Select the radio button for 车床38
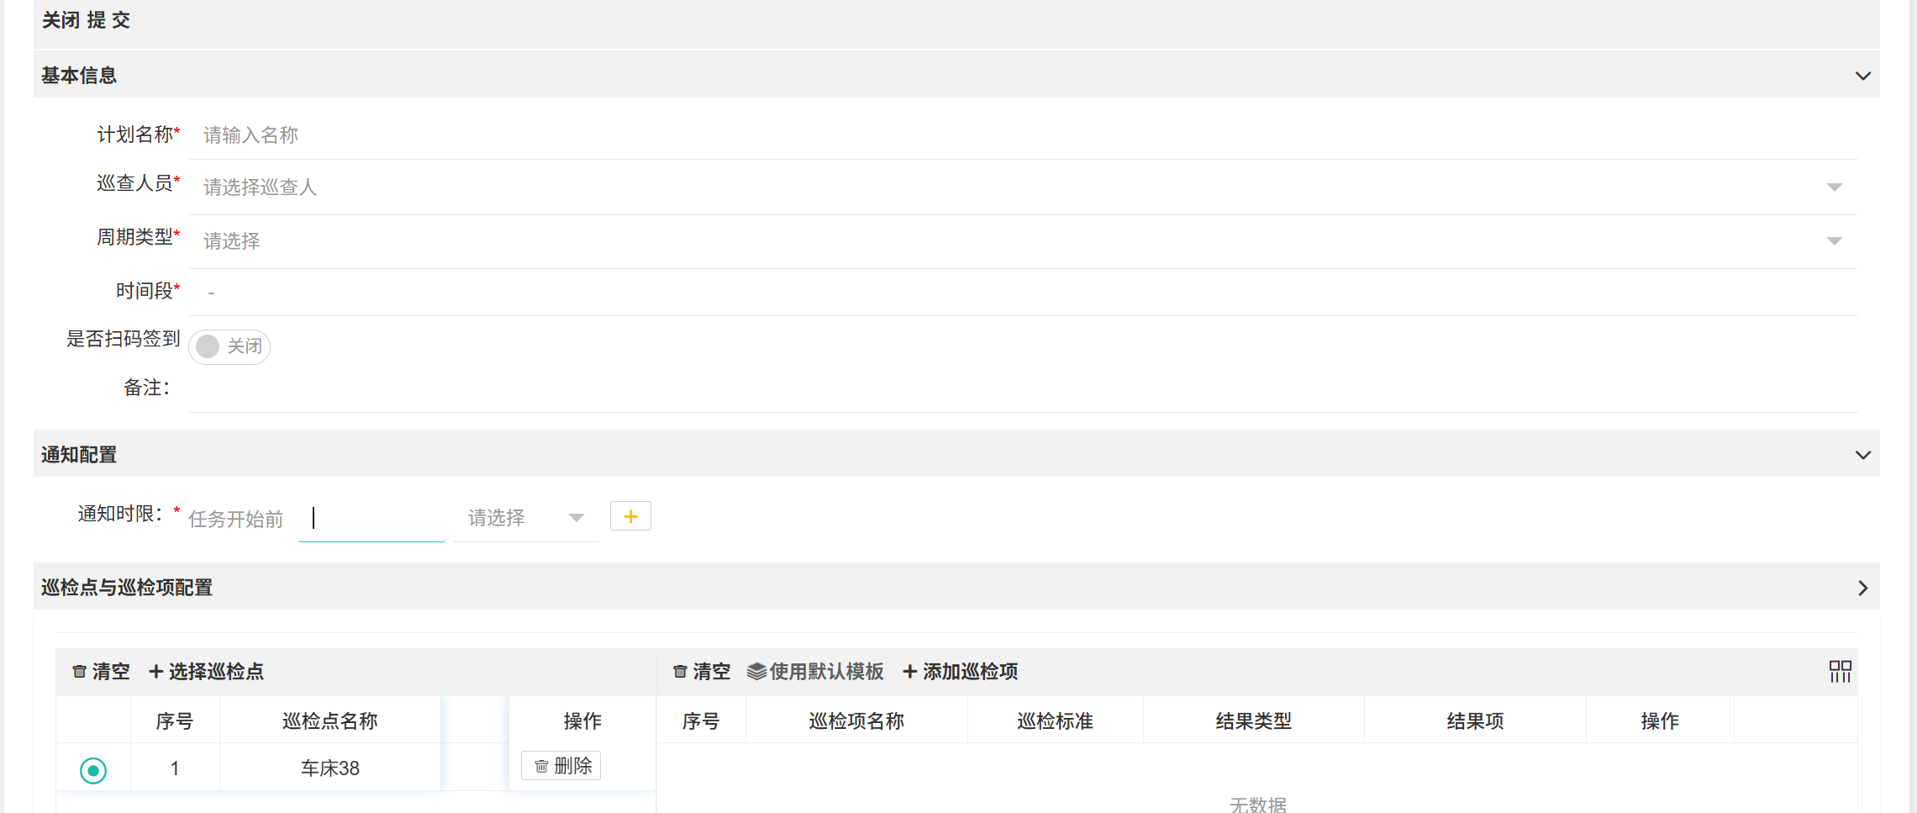The image size is (1917, 813). 93,770
